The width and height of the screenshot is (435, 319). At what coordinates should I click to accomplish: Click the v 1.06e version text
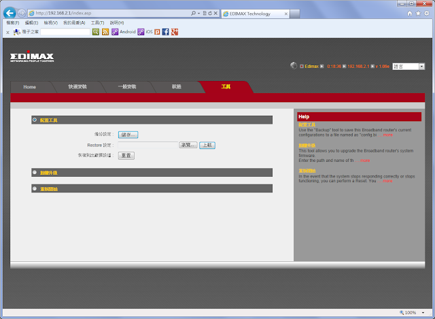[382, 67]
